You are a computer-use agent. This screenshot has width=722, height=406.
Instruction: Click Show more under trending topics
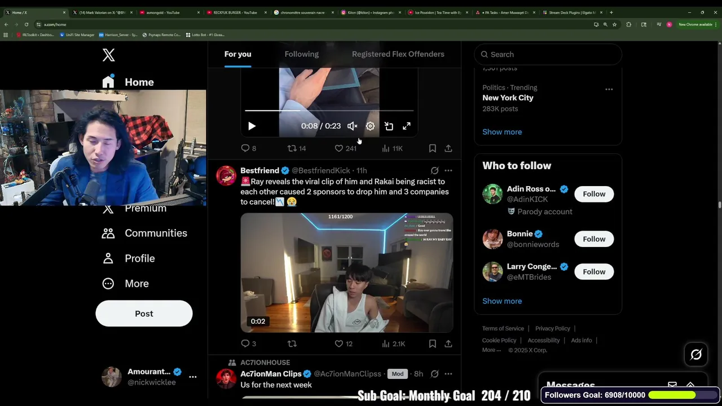tap(502, 132)
